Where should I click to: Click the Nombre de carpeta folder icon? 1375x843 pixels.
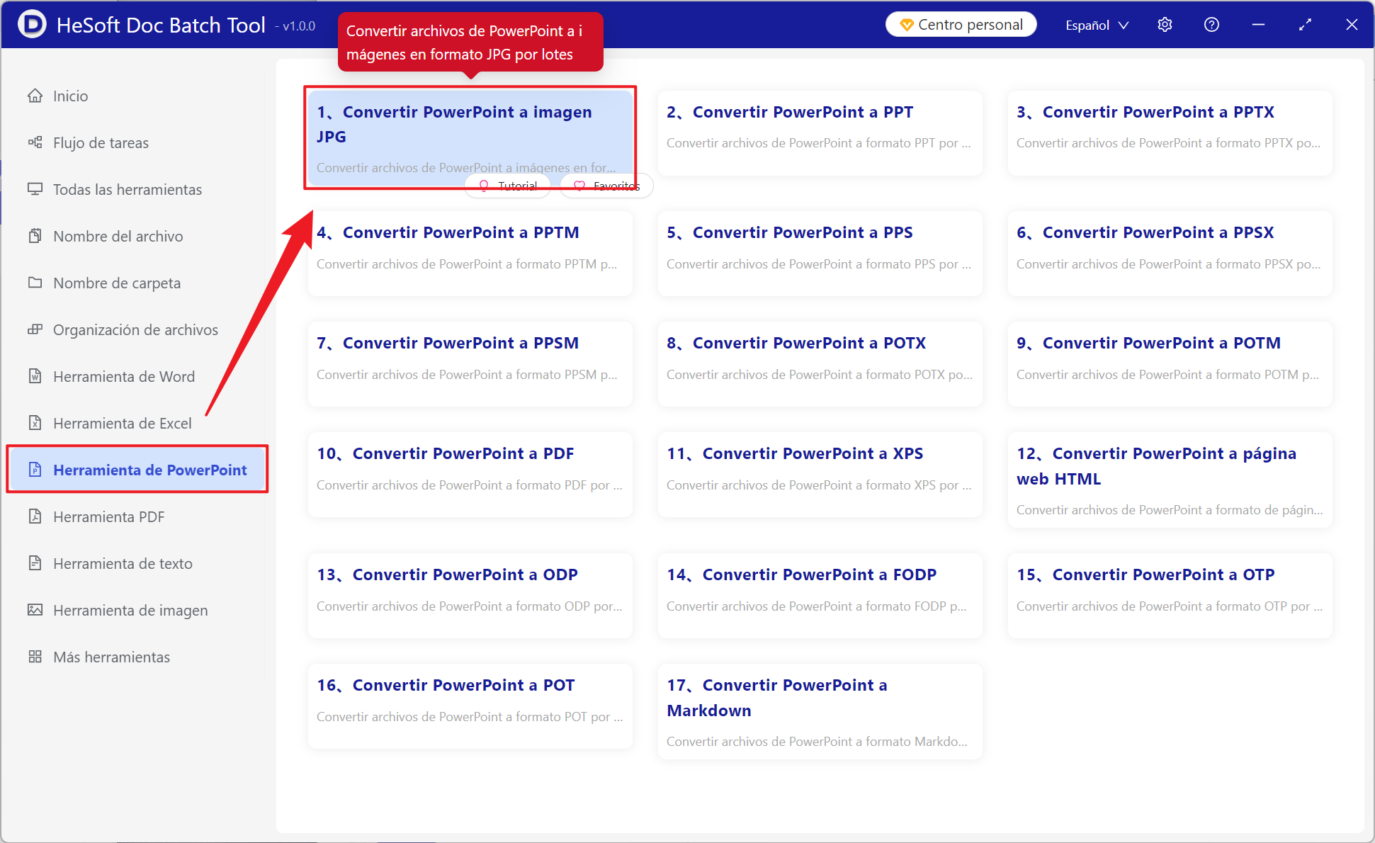pos(35,283)
